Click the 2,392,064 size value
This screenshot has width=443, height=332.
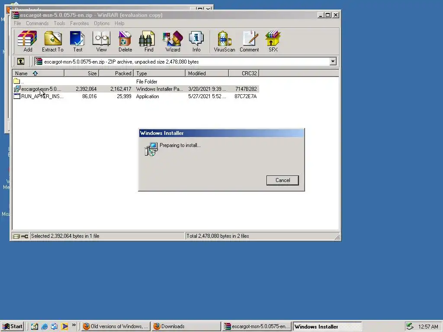[86, 89]
